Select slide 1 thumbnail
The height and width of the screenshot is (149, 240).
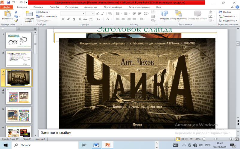(x=19, y=40)
